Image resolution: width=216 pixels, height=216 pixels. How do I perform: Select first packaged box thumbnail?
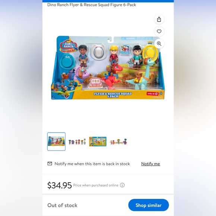point(56,142)
